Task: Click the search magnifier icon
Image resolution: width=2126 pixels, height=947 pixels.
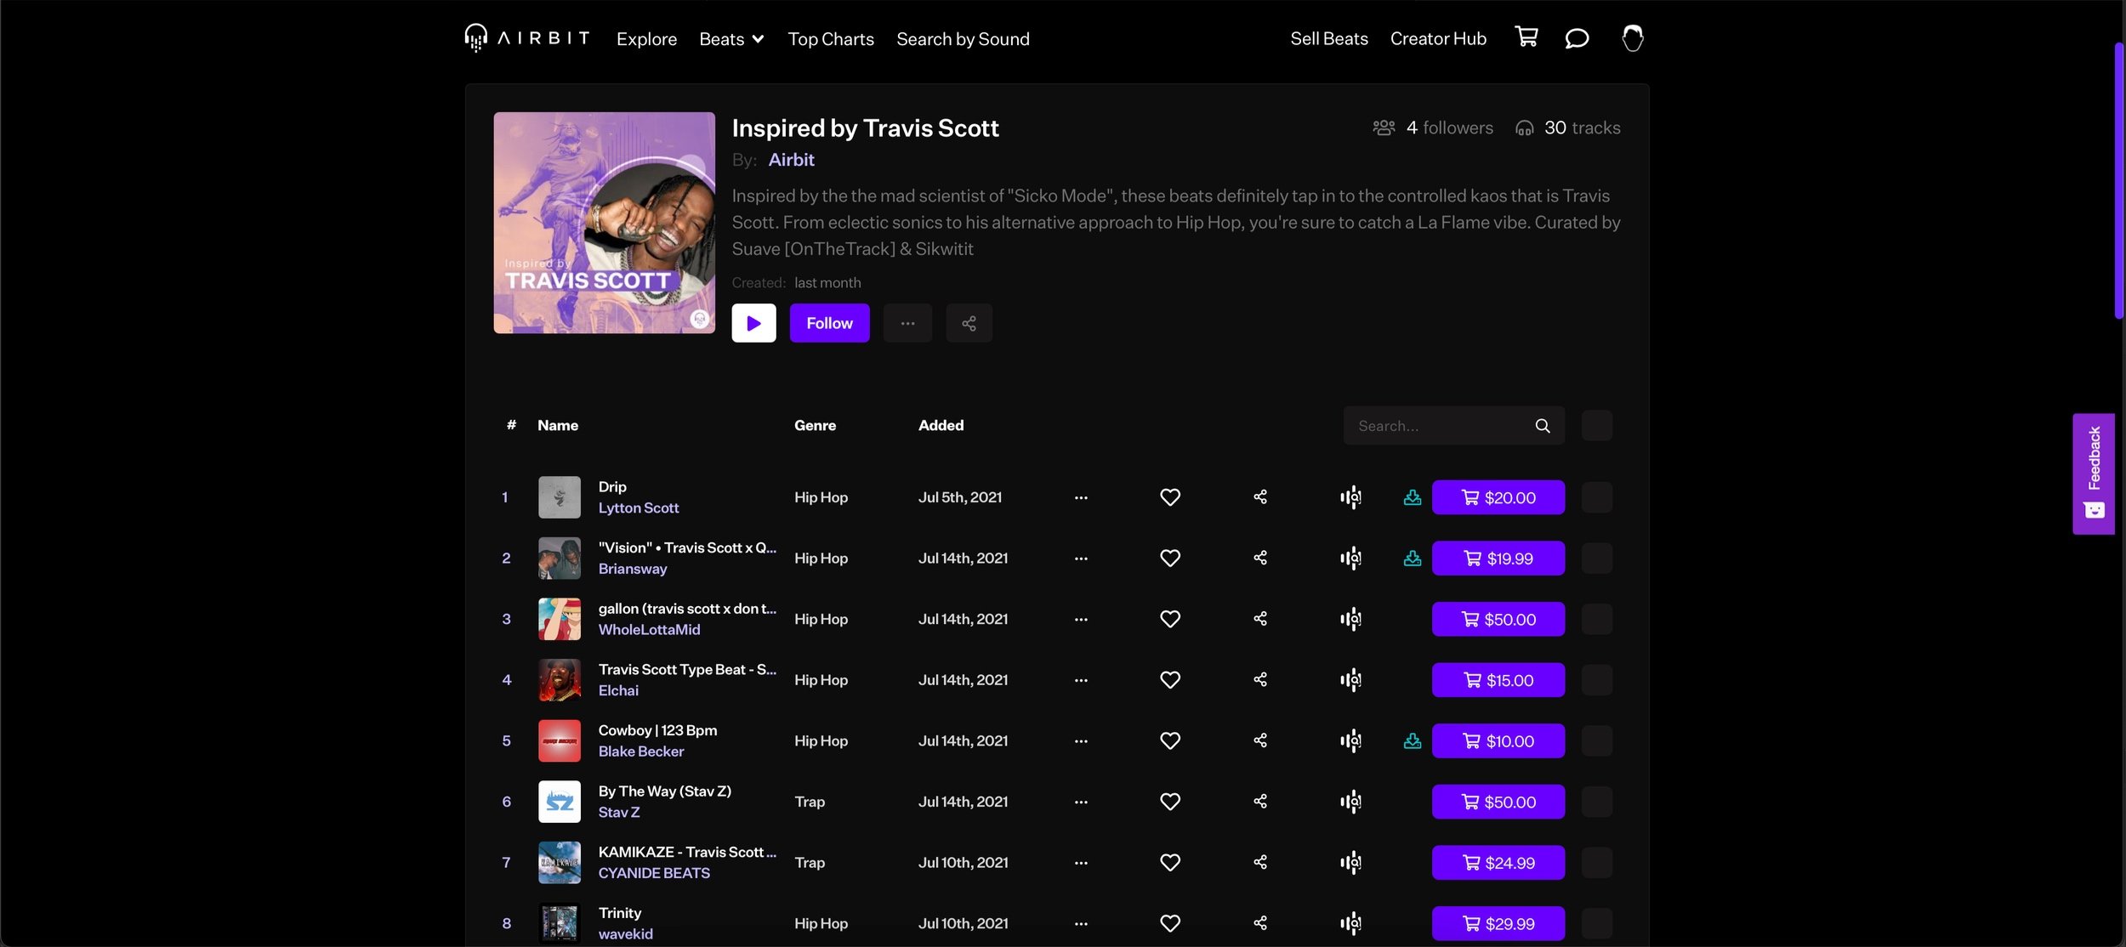Action: point(1543,426)
